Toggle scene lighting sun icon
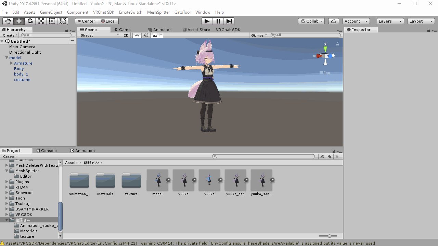Screen dimensions: 438x246 coord(137,35)
